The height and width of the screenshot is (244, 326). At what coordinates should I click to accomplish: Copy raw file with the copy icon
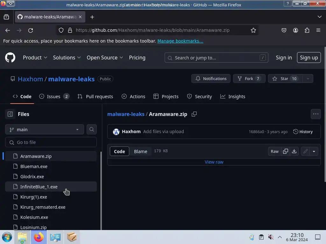[286, 151]
